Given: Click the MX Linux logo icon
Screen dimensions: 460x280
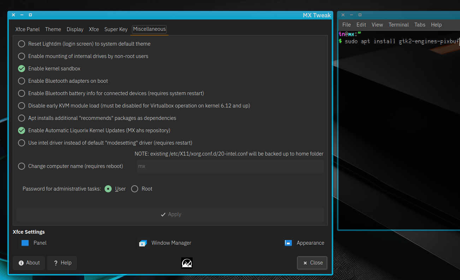Looking at the screenshot, I should [187, 263].
